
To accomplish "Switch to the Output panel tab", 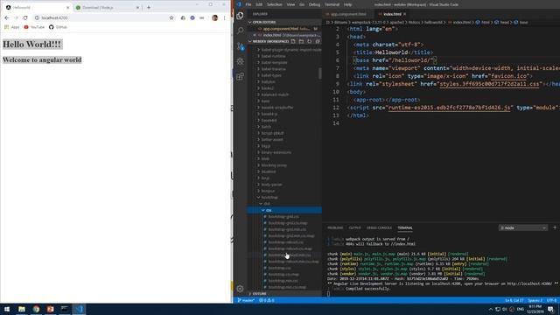I will click(x=354, y=227).
